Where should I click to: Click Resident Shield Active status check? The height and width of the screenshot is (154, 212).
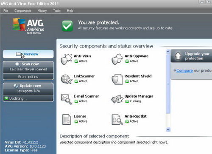tap(127, 81)
